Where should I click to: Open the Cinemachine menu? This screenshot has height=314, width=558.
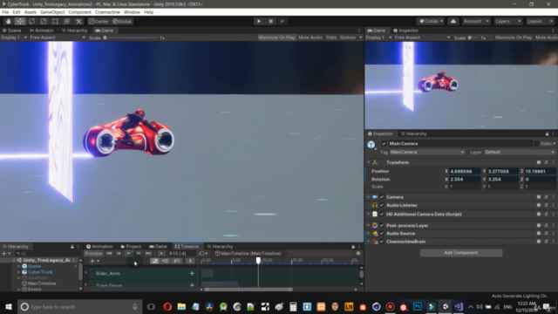tap(107, 12)
